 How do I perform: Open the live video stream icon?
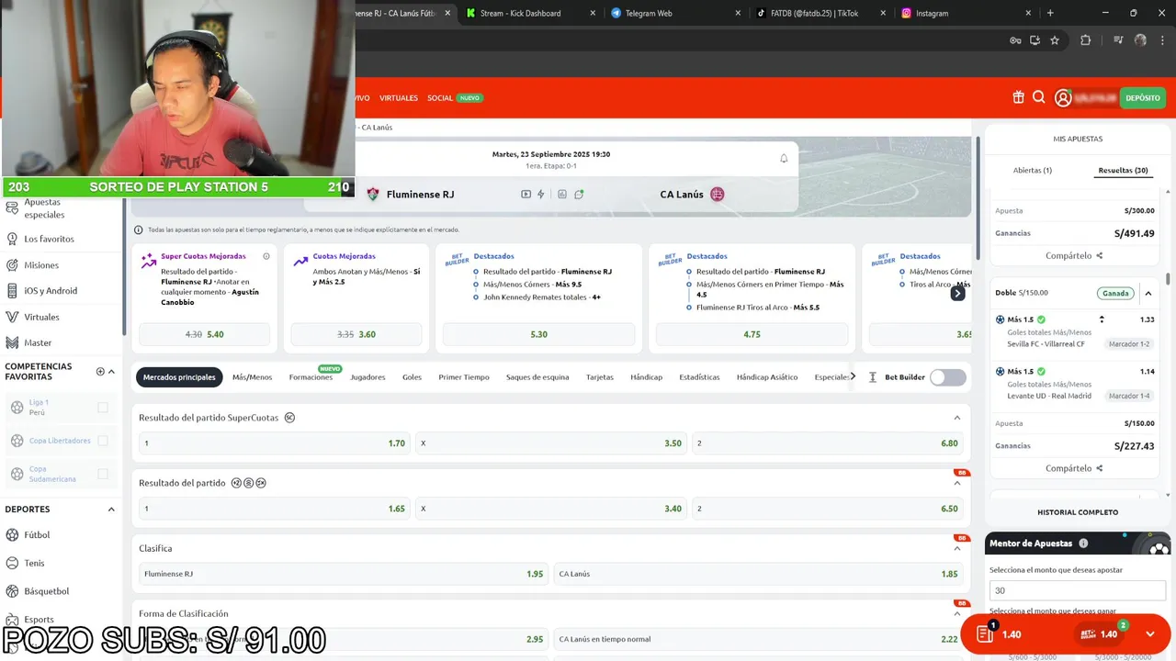pos(526,195)
